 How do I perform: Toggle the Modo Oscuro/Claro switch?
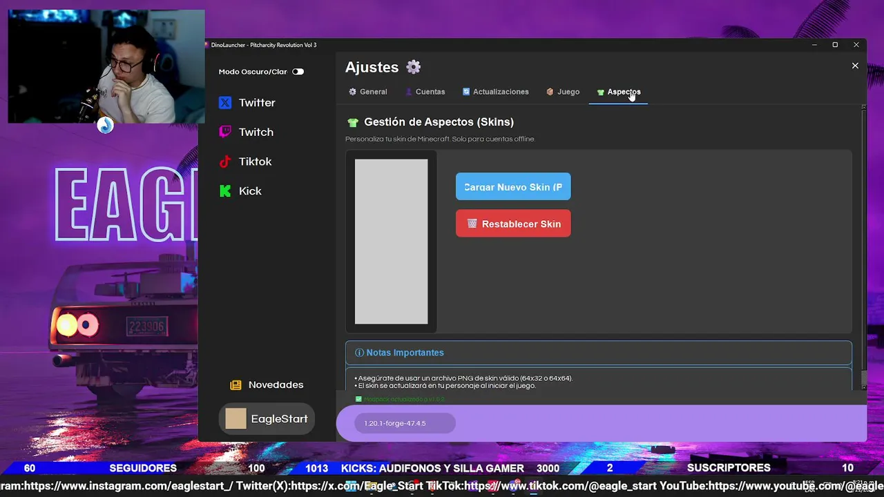[x=298, y=72]
